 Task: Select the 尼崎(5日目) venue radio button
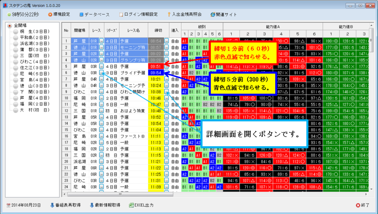[16, 74]
